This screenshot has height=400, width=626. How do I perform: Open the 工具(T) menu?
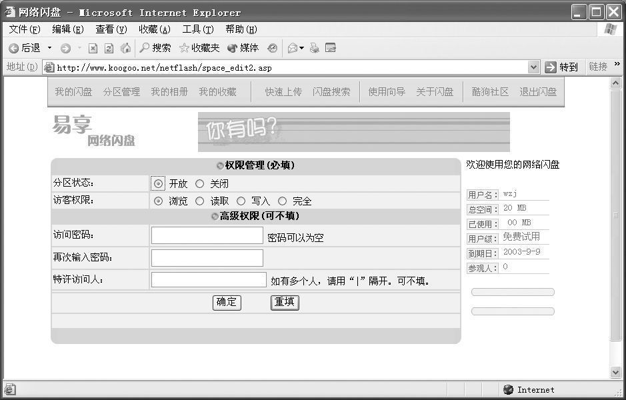coord(197,29)
